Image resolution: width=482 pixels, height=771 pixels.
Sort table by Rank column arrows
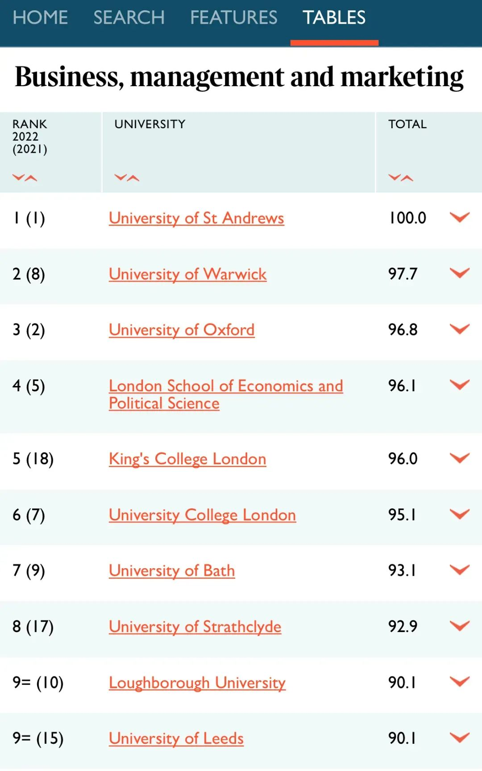(25, 178)
